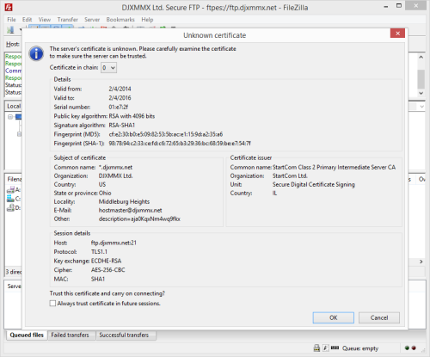Screen dimensions: 430x357
Task: Click the e-mail 'hostmaster@djxmmx.net'
Action: point(131,210)
